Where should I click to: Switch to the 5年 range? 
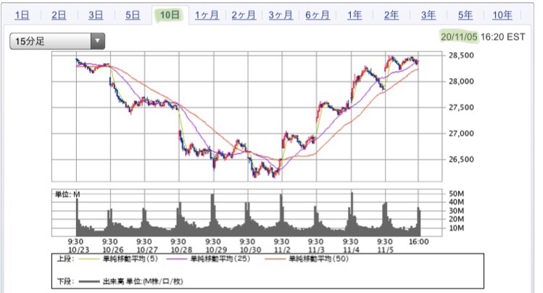click(x=465, y=15)
